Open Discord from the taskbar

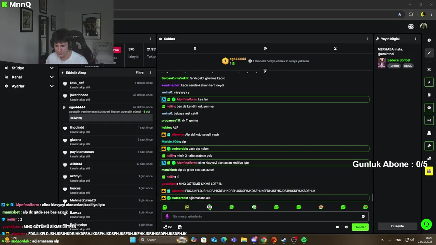[254, 240]
